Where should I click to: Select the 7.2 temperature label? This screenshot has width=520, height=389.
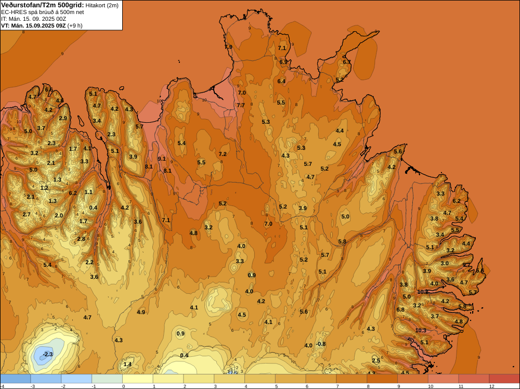(223, 154)
